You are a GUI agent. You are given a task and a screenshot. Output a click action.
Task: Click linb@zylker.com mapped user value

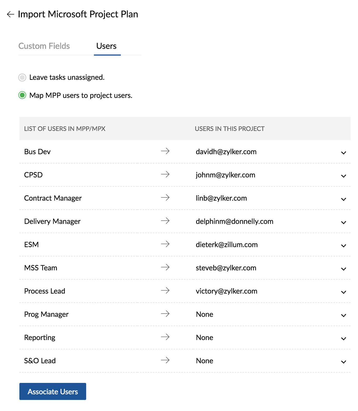point(221,198)
